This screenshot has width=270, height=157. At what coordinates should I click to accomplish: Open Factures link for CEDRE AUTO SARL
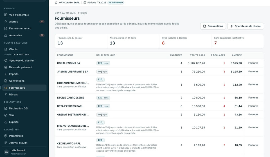coord(253,145)
